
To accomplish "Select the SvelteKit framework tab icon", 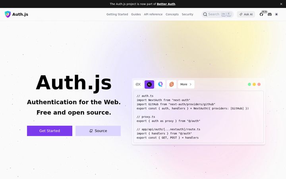I will pos(172,84).
